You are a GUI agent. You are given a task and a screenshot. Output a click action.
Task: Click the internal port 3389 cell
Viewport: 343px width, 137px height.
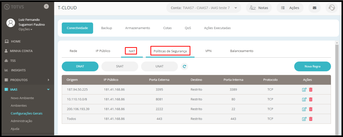[x=233, y=89]
